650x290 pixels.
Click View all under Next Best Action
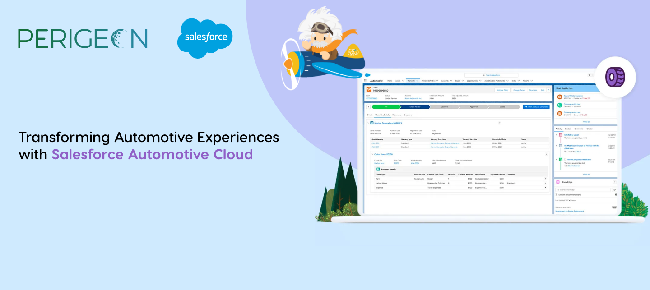(586, 122)
